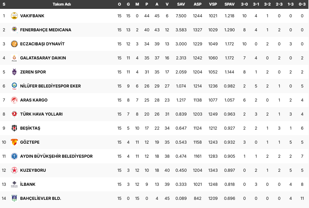Open the BAHÇELİEVLER BLD. team link
Screen dimensions: 309x208
pos(40,198)
